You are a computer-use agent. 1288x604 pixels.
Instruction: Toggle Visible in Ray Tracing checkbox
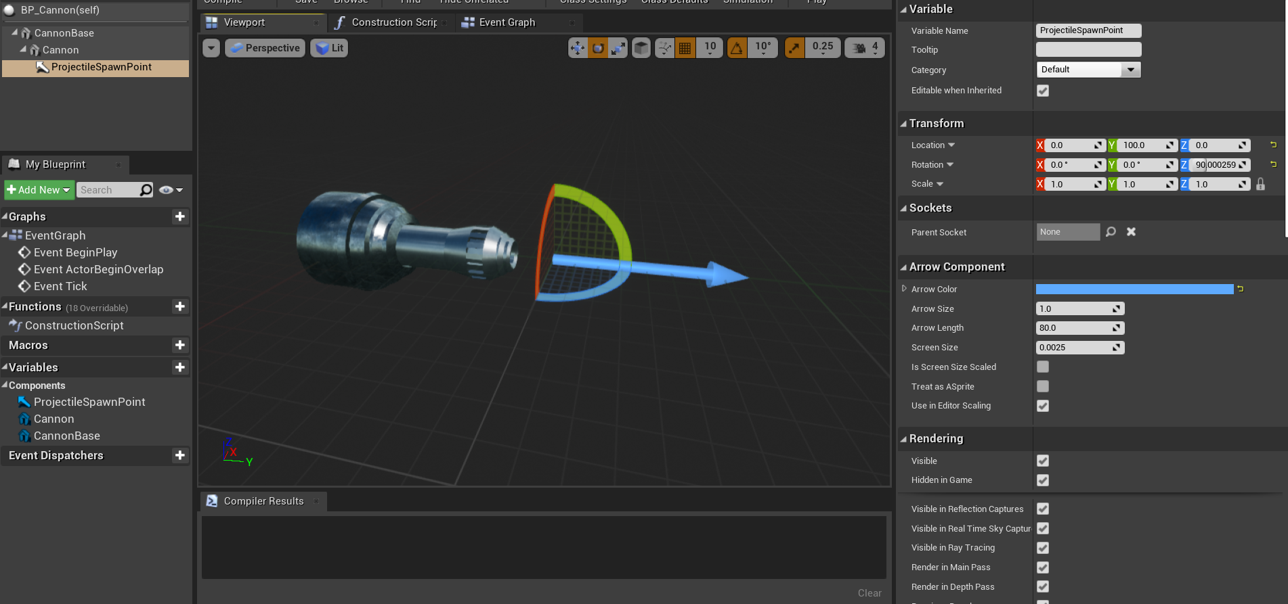1043,548
